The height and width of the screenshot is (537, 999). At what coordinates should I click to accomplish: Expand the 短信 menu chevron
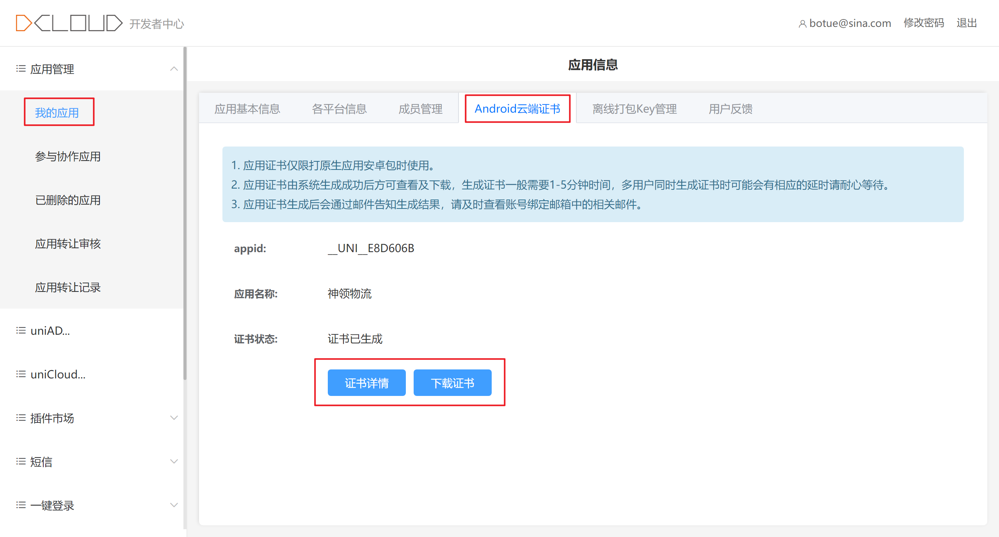click(174, 462)
